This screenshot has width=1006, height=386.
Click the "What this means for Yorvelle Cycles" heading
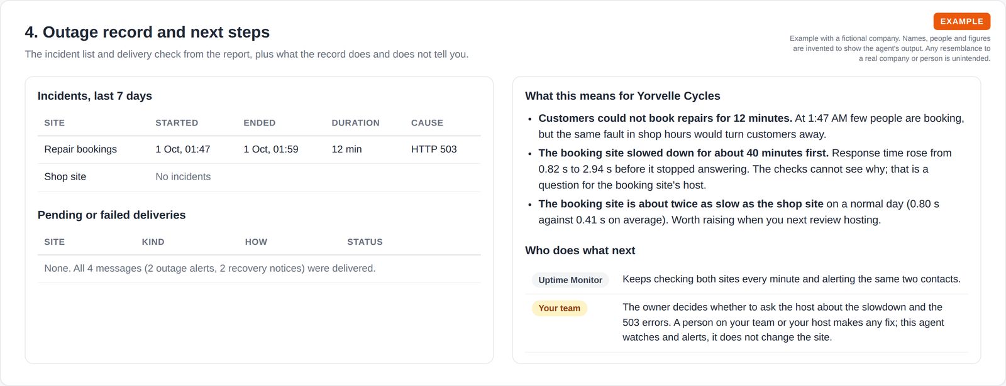tap(622, 96)
